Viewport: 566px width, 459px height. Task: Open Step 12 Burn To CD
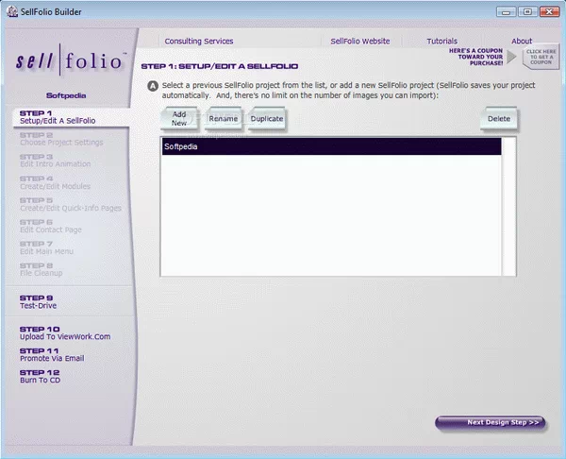click(x=40, y=376)
